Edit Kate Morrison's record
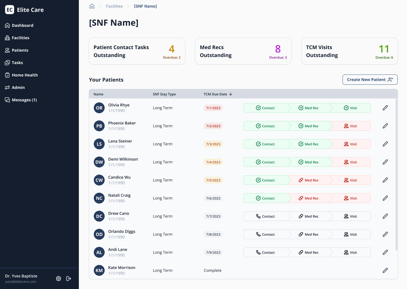407x289 pixels. click(385, 270)
